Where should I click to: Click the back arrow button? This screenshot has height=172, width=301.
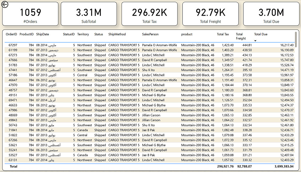click(5, 5)
